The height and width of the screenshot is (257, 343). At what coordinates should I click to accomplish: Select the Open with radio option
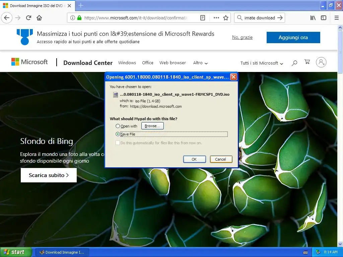point(118,126)
